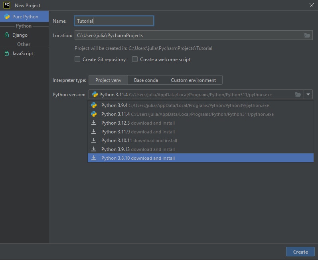The width and height of the screenshot is (318, 260).
Task: Click the 'Location:' label
Action: (62, 36)
